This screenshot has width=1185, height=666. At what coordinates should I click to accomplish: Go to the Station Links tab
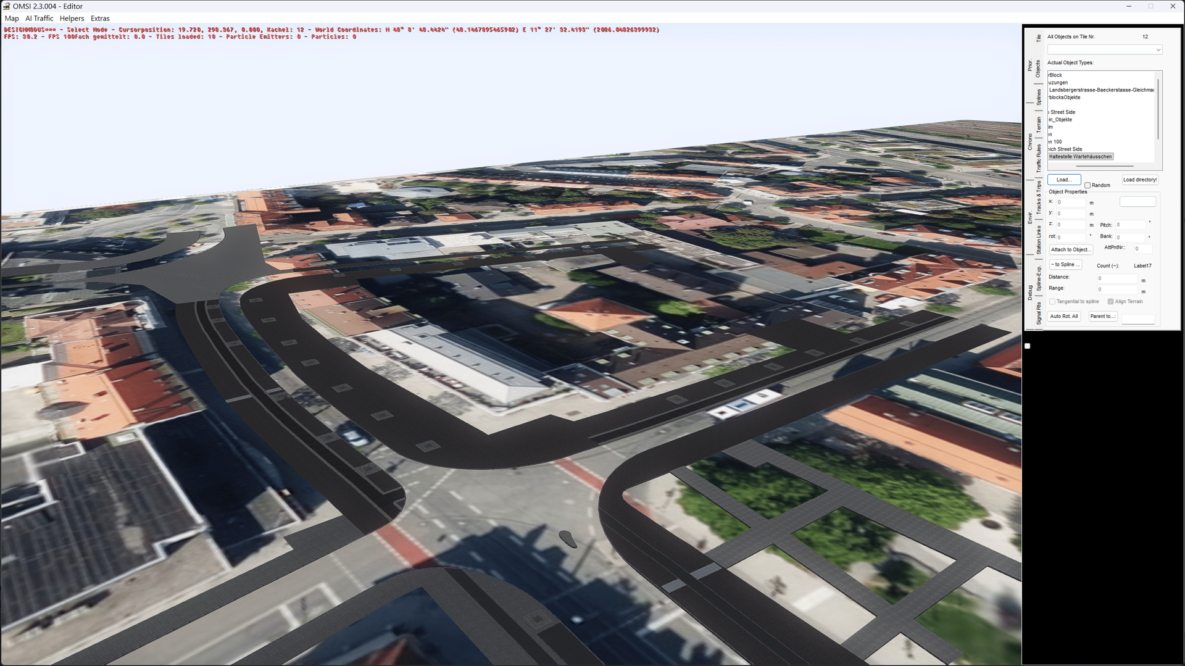(x=1039, y=239)
